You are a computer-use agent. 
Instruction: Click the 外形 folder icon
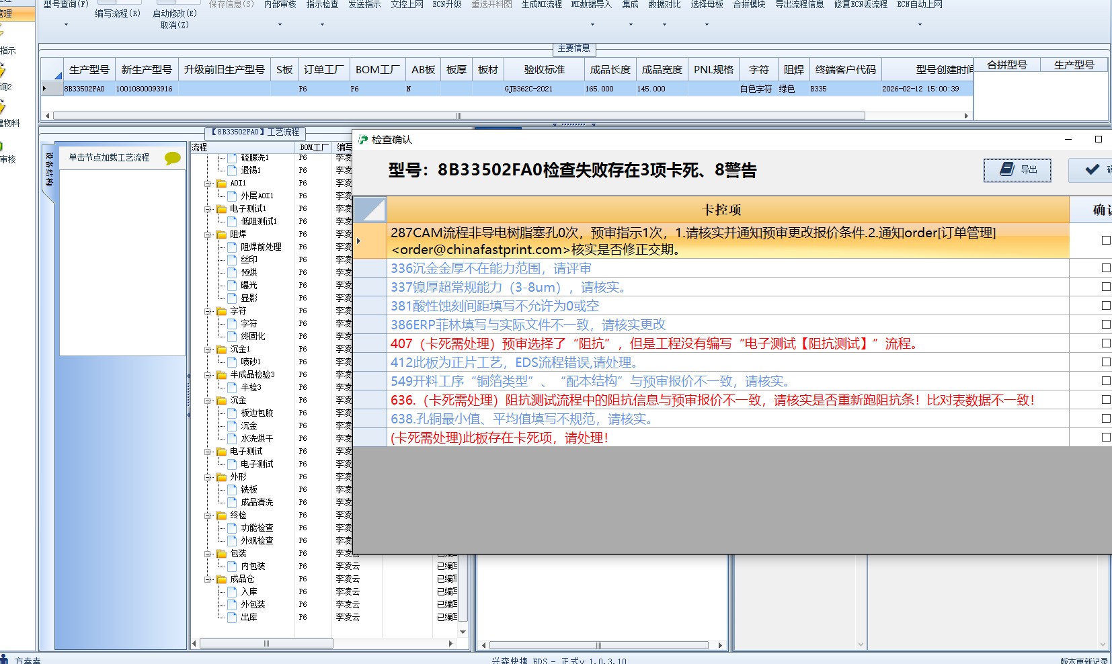[x=221, y=476]
